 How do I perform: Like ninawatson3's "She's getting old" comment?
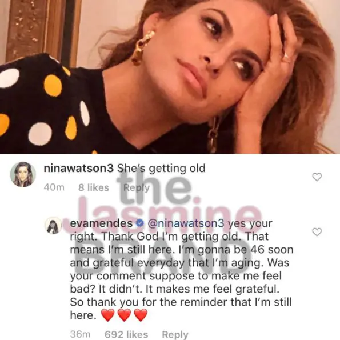coord(317,177)
